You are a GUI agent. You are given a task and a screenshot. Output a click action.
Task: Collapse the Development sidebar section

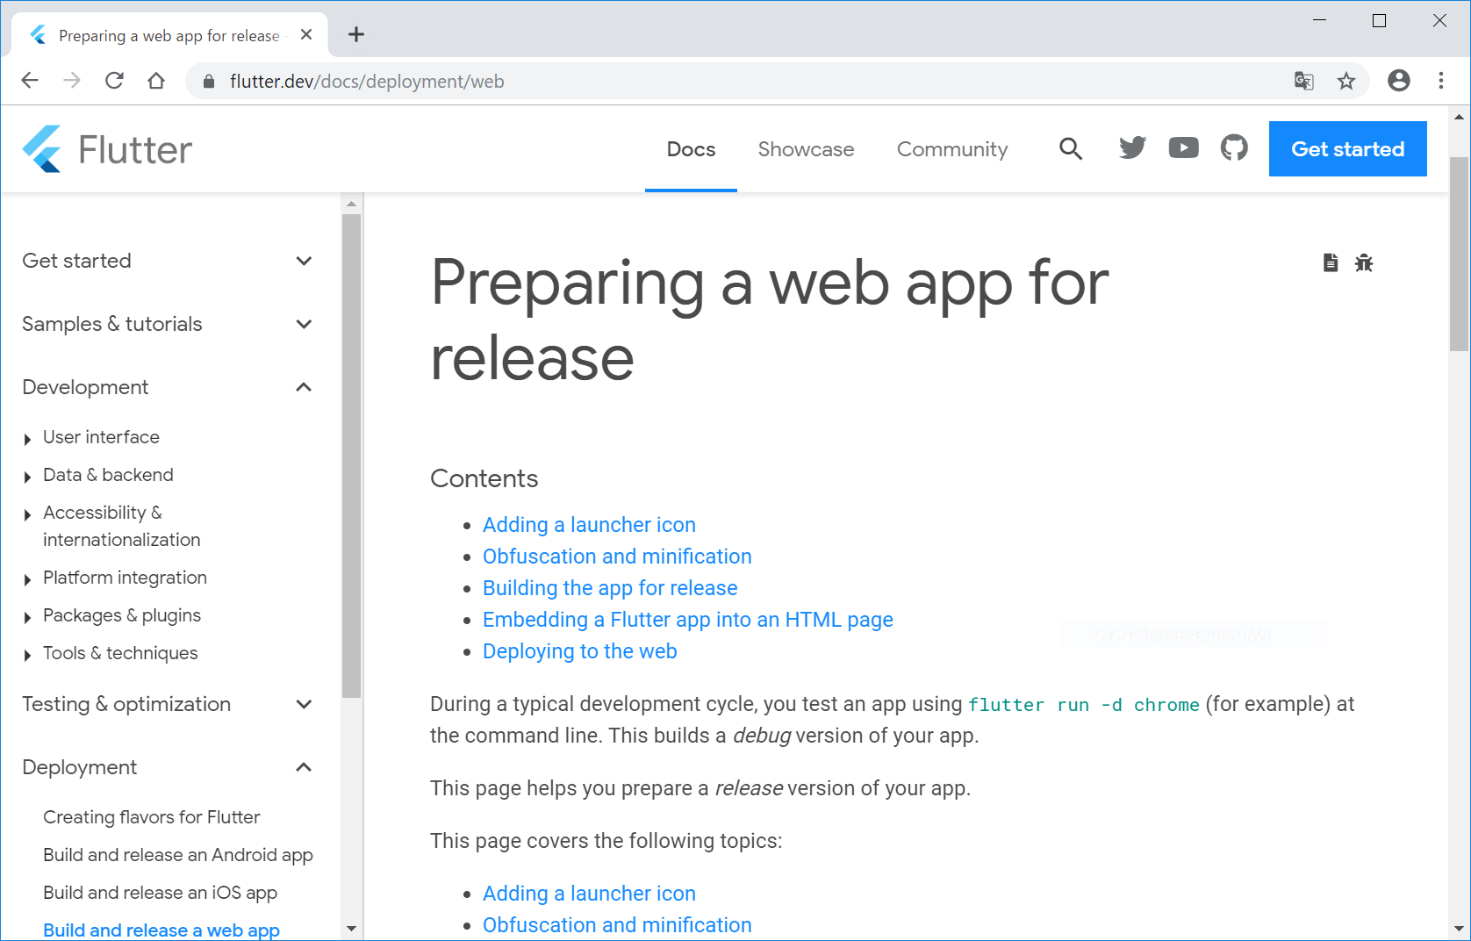[x=304, y=387]
